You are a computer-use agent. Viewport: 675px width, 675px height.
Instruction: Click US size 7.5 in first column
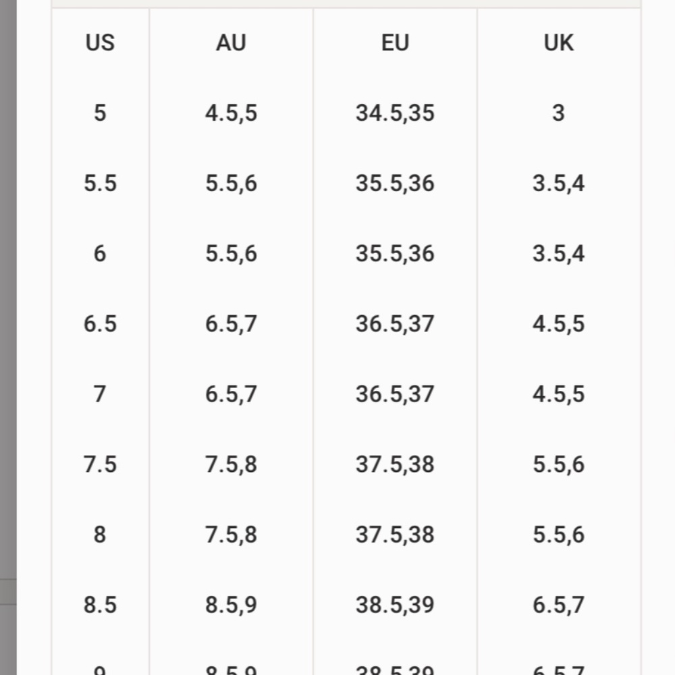tap(100, 464)
